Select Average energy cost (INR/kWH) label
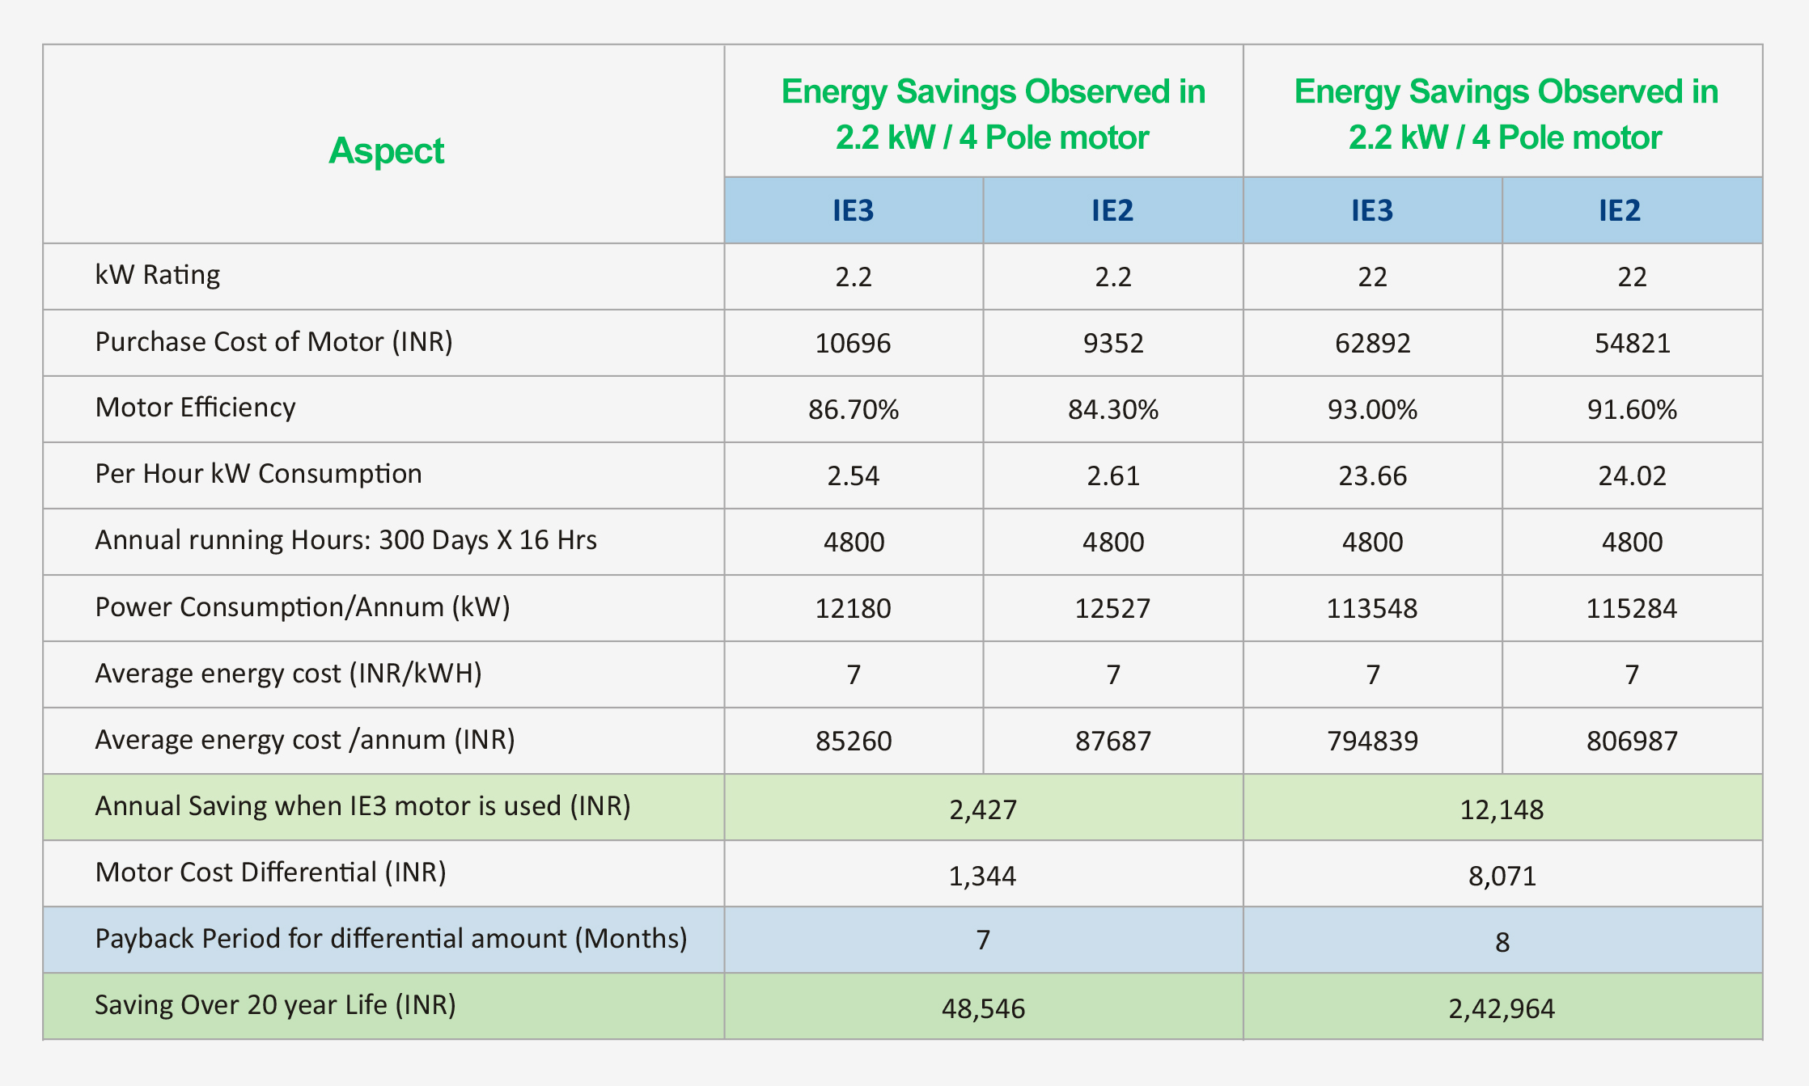This screenshot has width=1809, height=1086. (x=288, y=674)
